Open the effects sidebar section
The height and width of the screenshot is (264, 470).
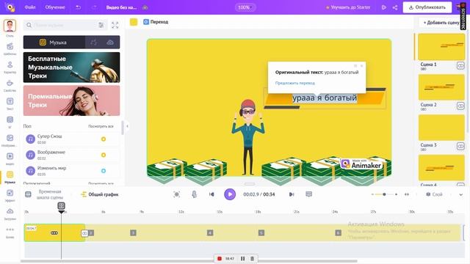(x=10, y=196)
